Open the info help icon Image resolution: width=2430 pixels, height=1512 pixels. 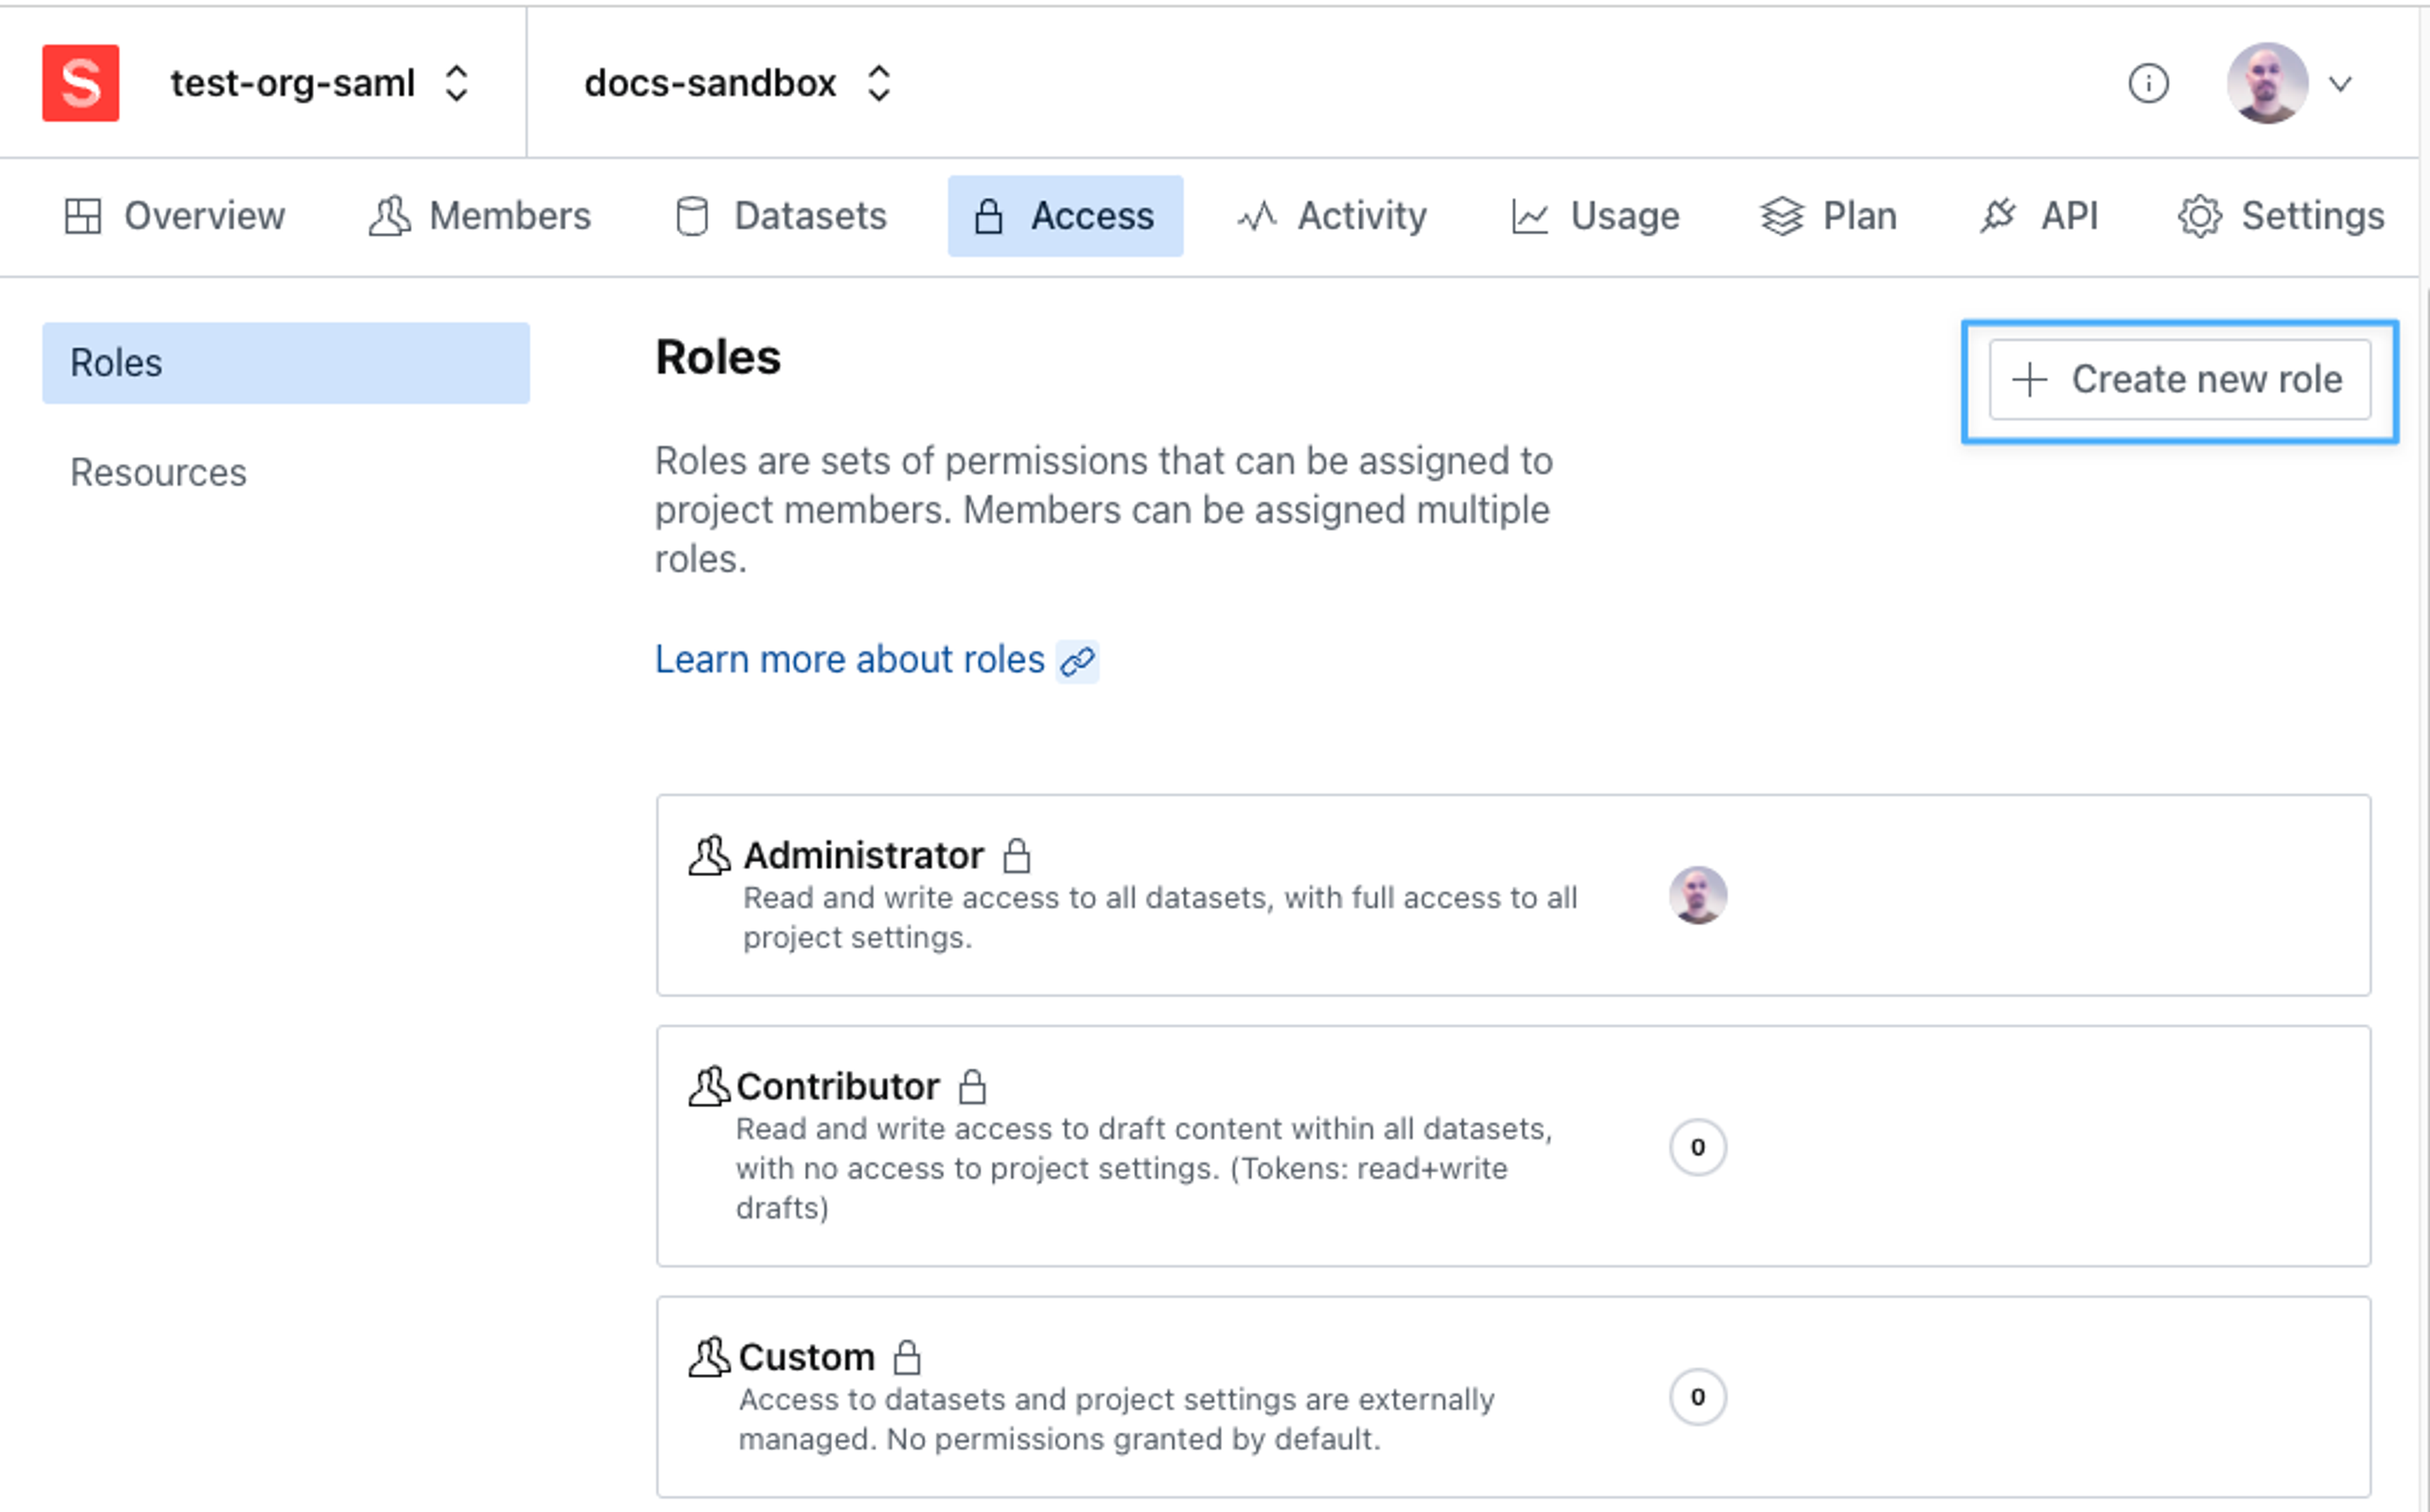click(x=2148, y=83)
